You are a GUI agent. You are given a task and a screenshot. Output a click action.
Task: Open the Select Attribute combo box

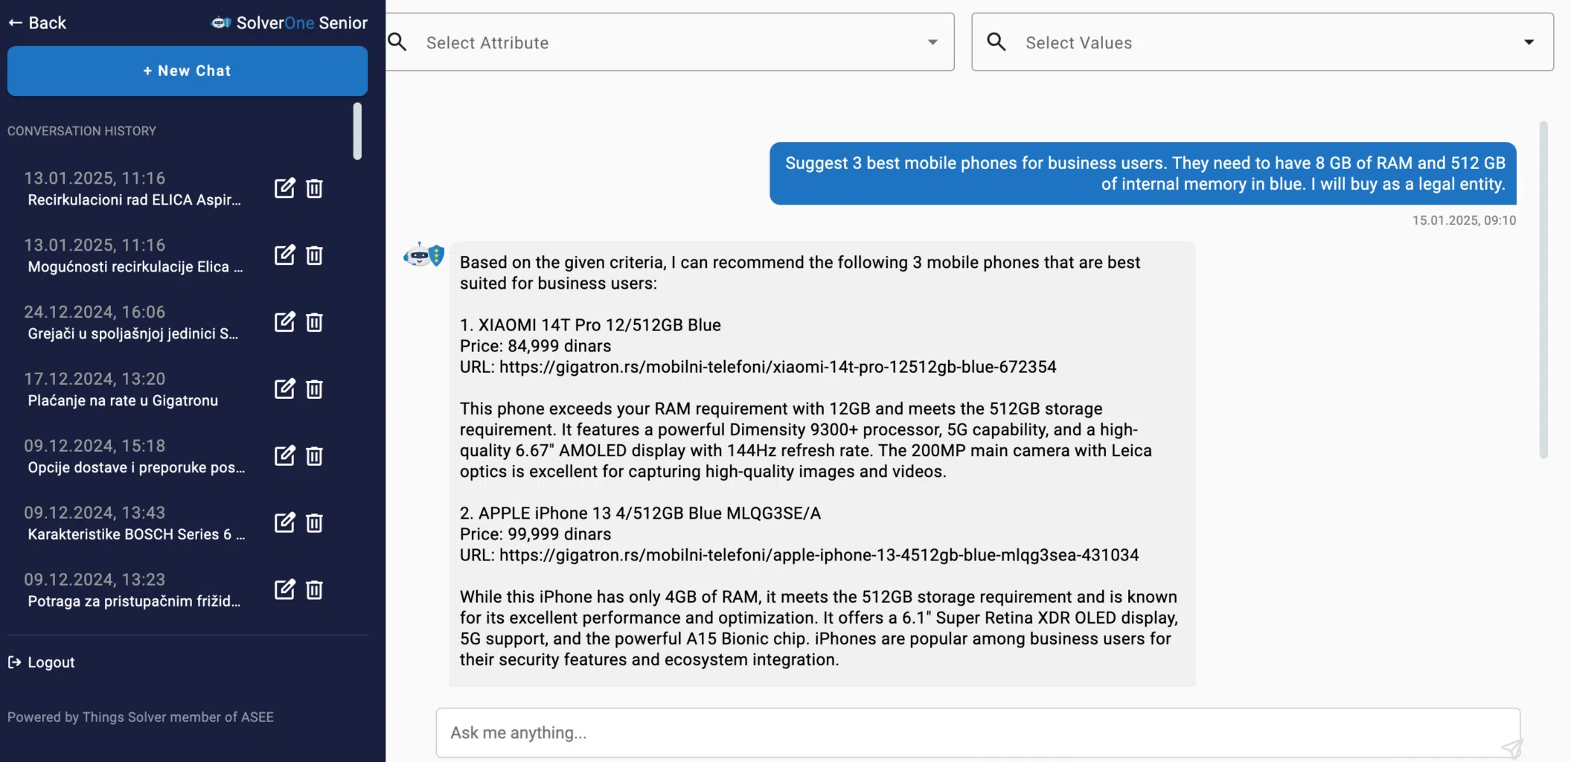pyautogui.click(x=670, y=42)
